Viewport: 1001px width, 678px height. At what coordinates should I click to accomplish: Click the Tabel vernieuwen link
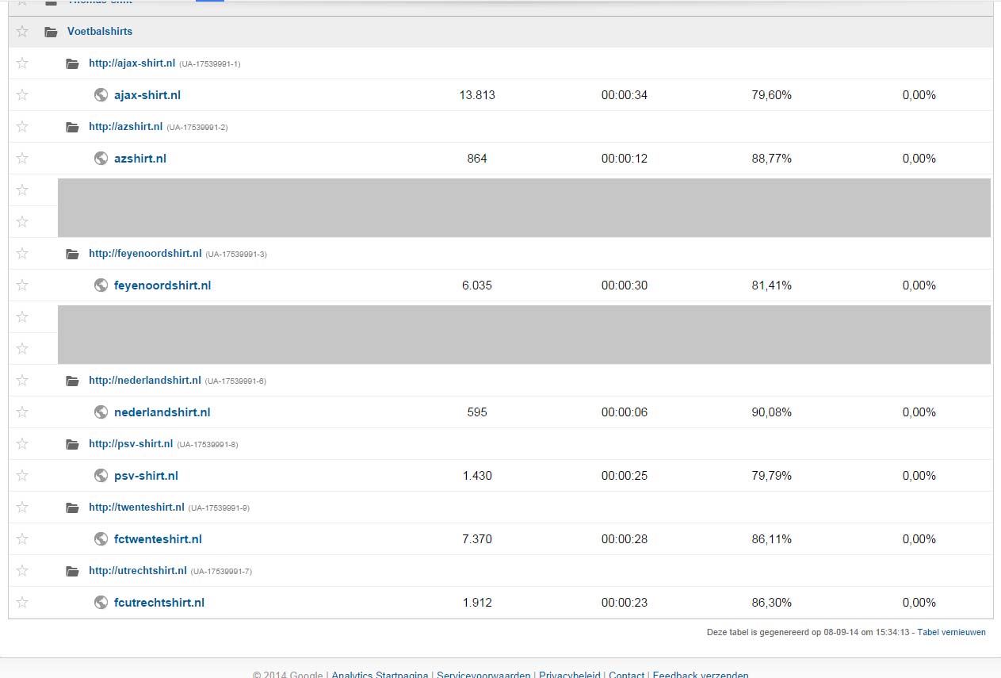tap(952, 633)
